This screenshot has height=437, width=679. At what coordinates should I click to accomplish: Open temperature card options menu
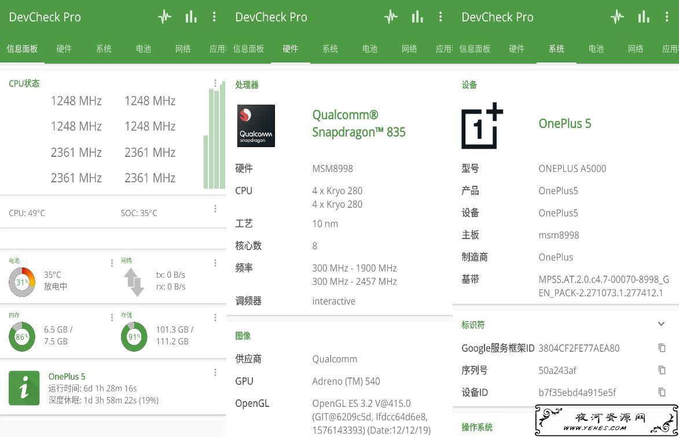pos(215,209)
